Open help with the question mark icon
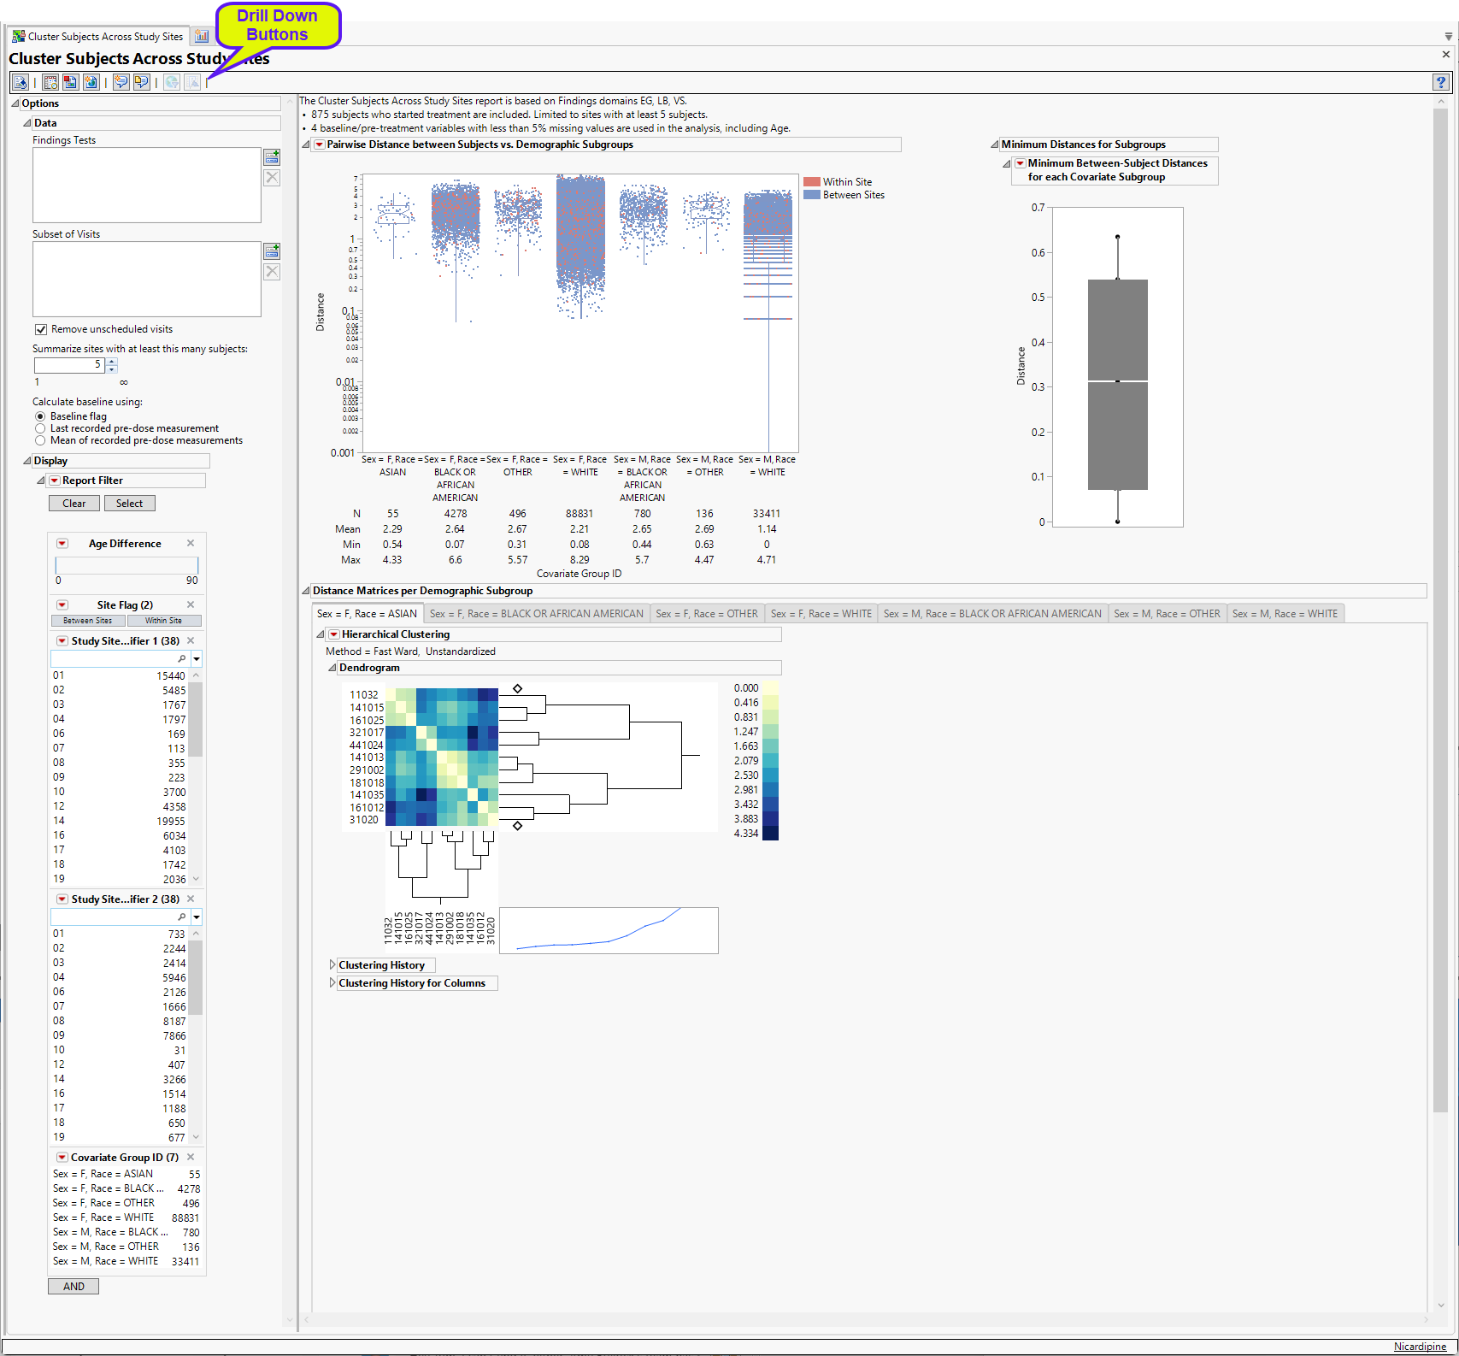The height and width of the screenshot is (1356, 1459). (x=1441, y=82)
